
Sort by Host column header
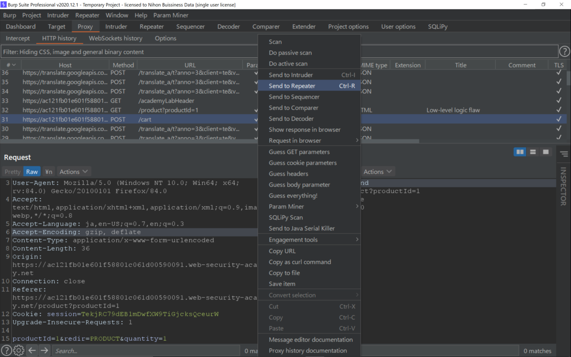(x=65, y=65)
